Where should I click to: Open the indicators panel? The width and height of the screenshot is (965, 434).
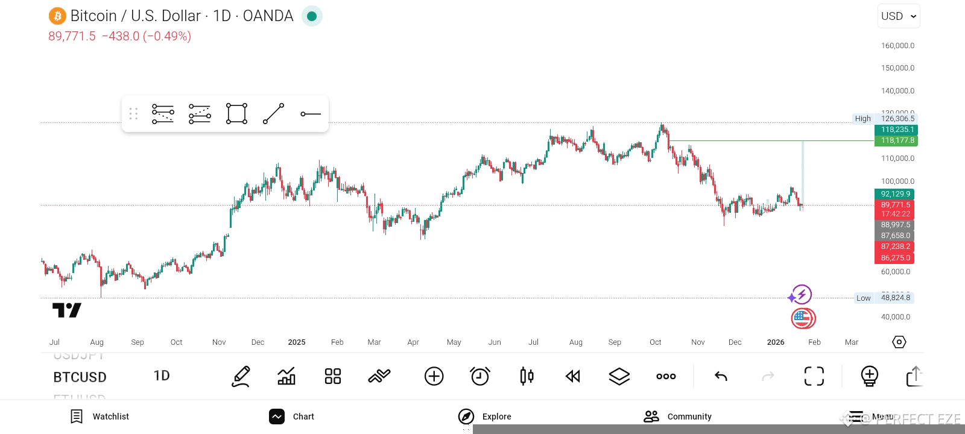tap(286, 376)
